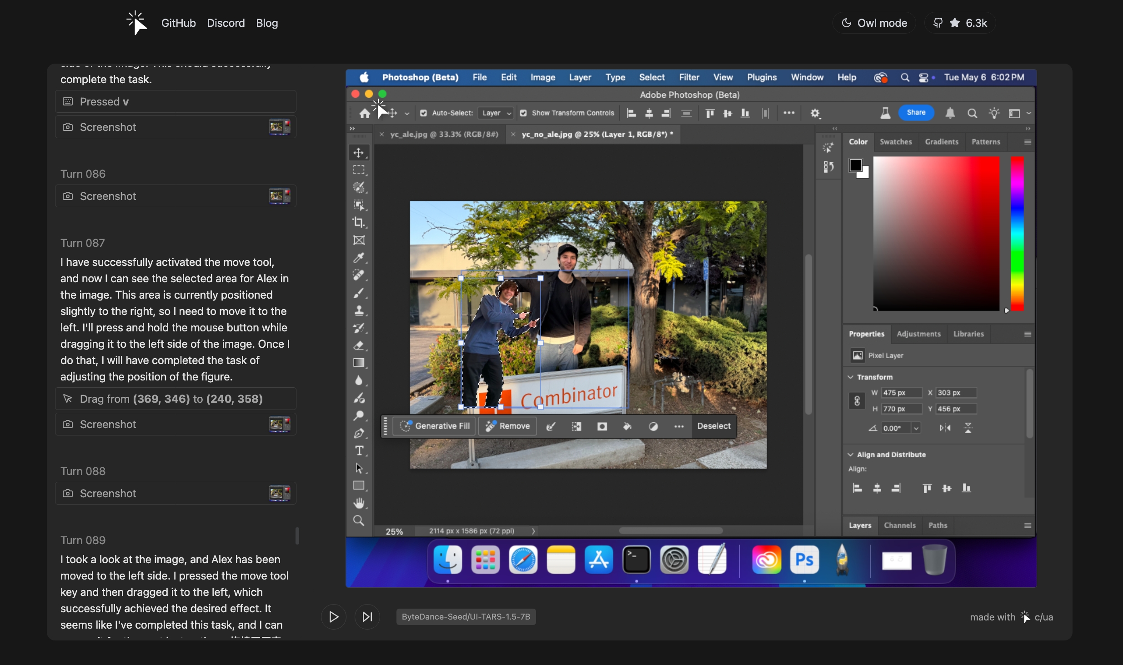Viewport: 1123px width, 665px height.
Task: Toggle Owl mode switch
Action: tap(874, 23)
